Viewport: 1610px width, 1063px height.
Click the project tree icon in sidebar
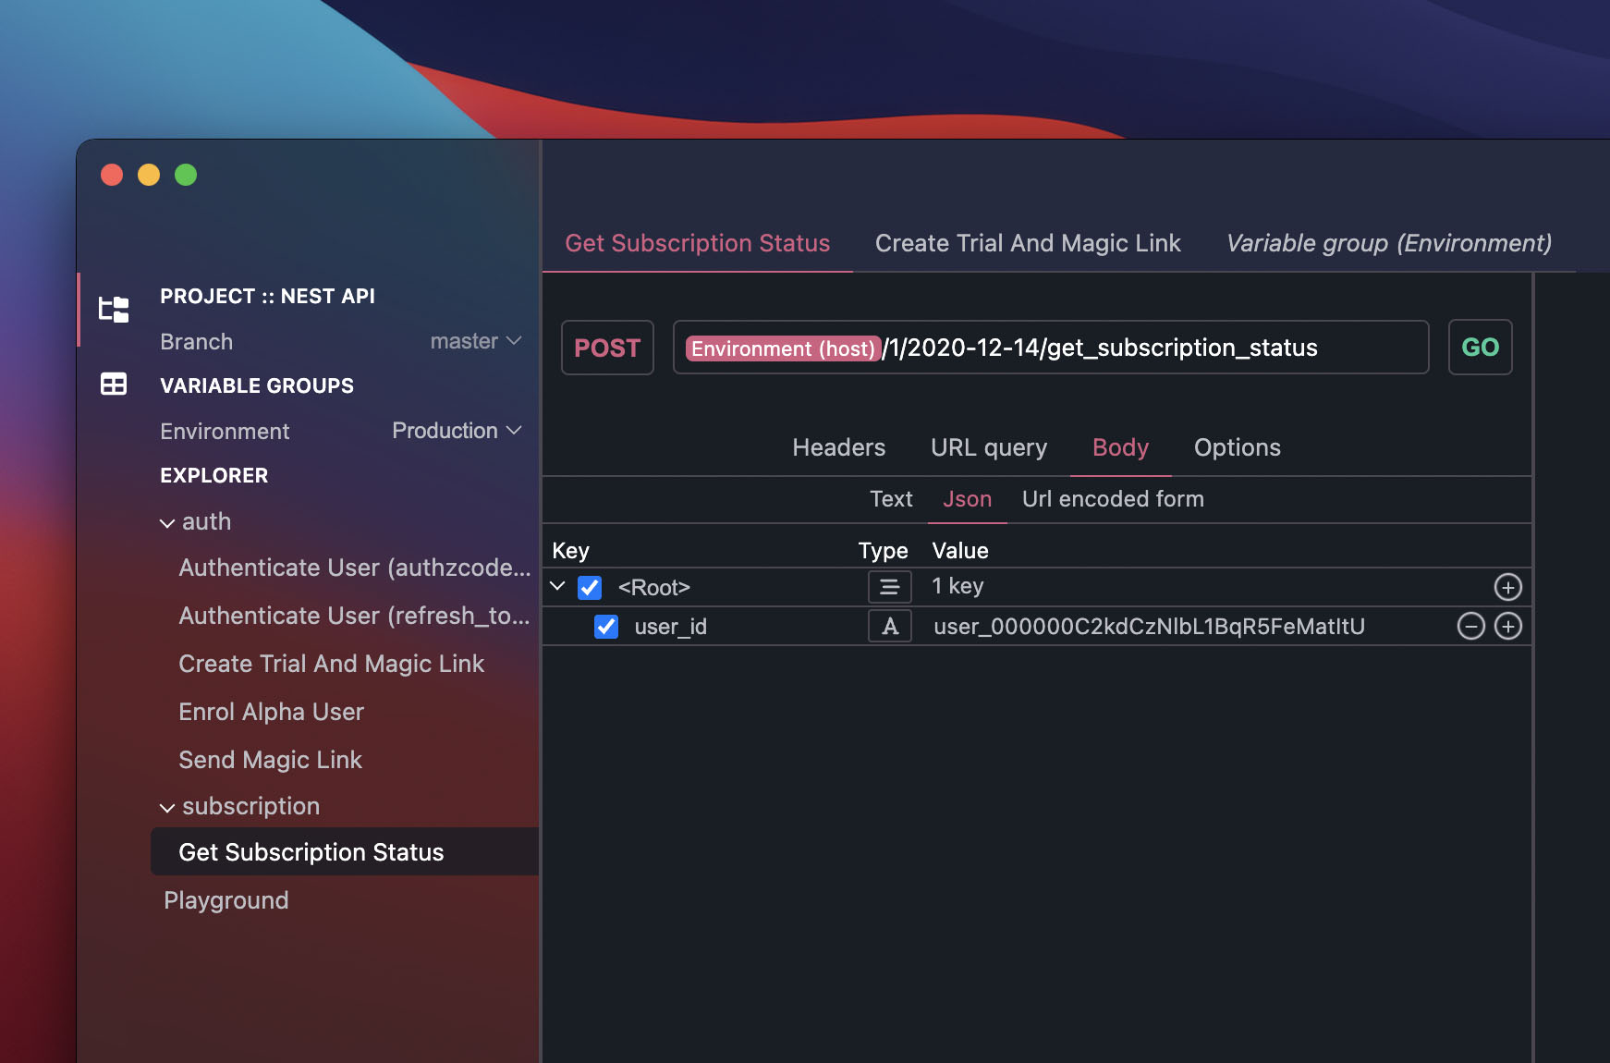point(113,309)
